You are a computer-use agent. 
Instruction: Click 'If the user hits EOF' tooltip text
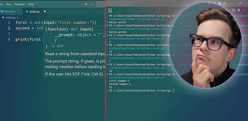pos(63,74)
